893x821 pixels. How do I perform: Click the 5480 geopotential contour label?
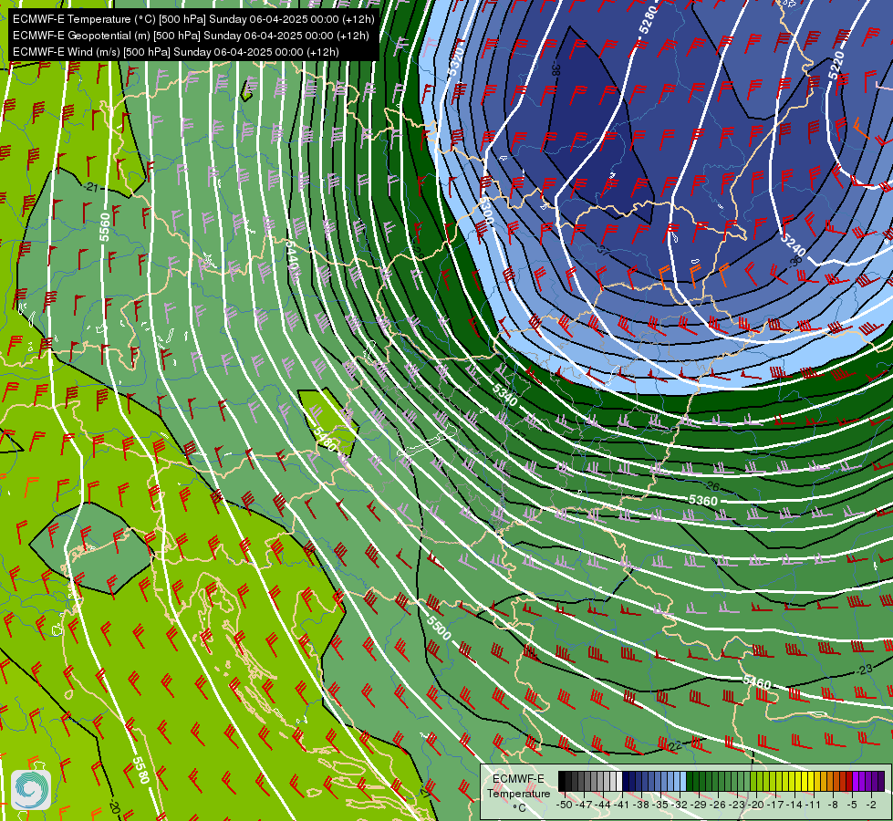pyautogui.click(x=326, y=439)
